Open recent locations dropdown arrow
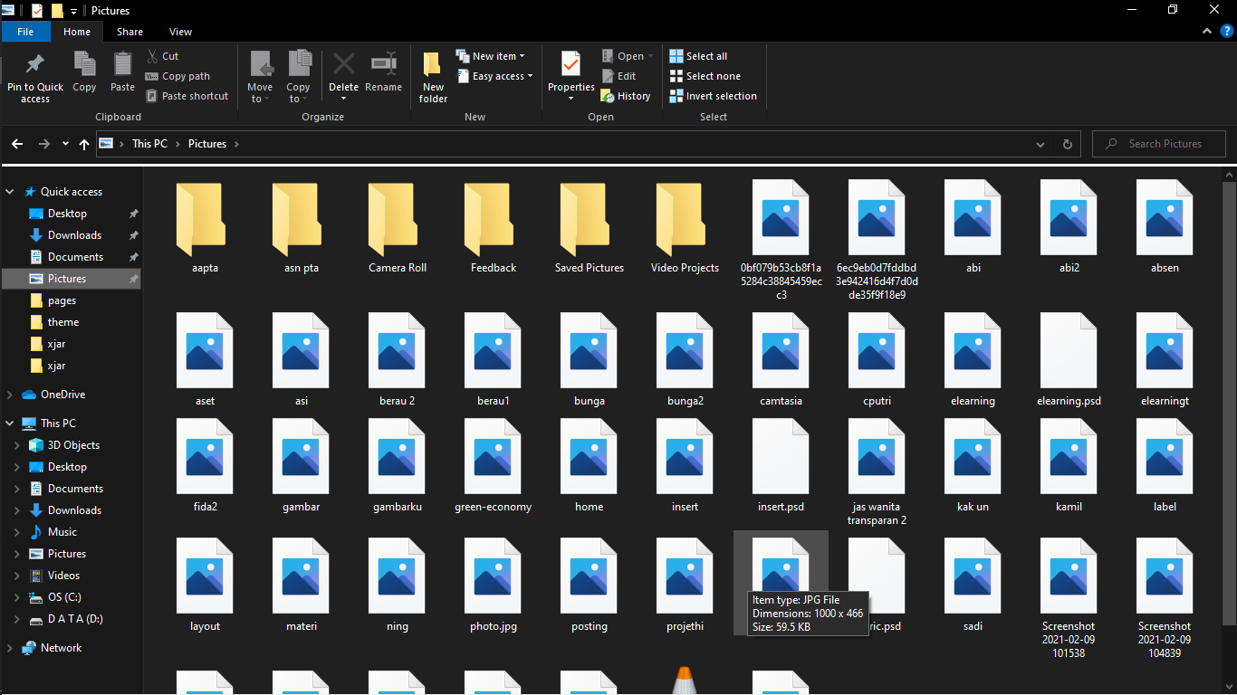 pos(65,144)
